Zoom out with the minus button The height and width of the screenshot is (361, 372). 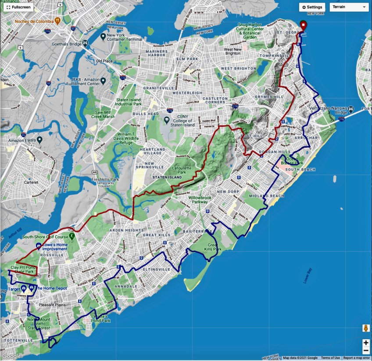pos(365,350)
